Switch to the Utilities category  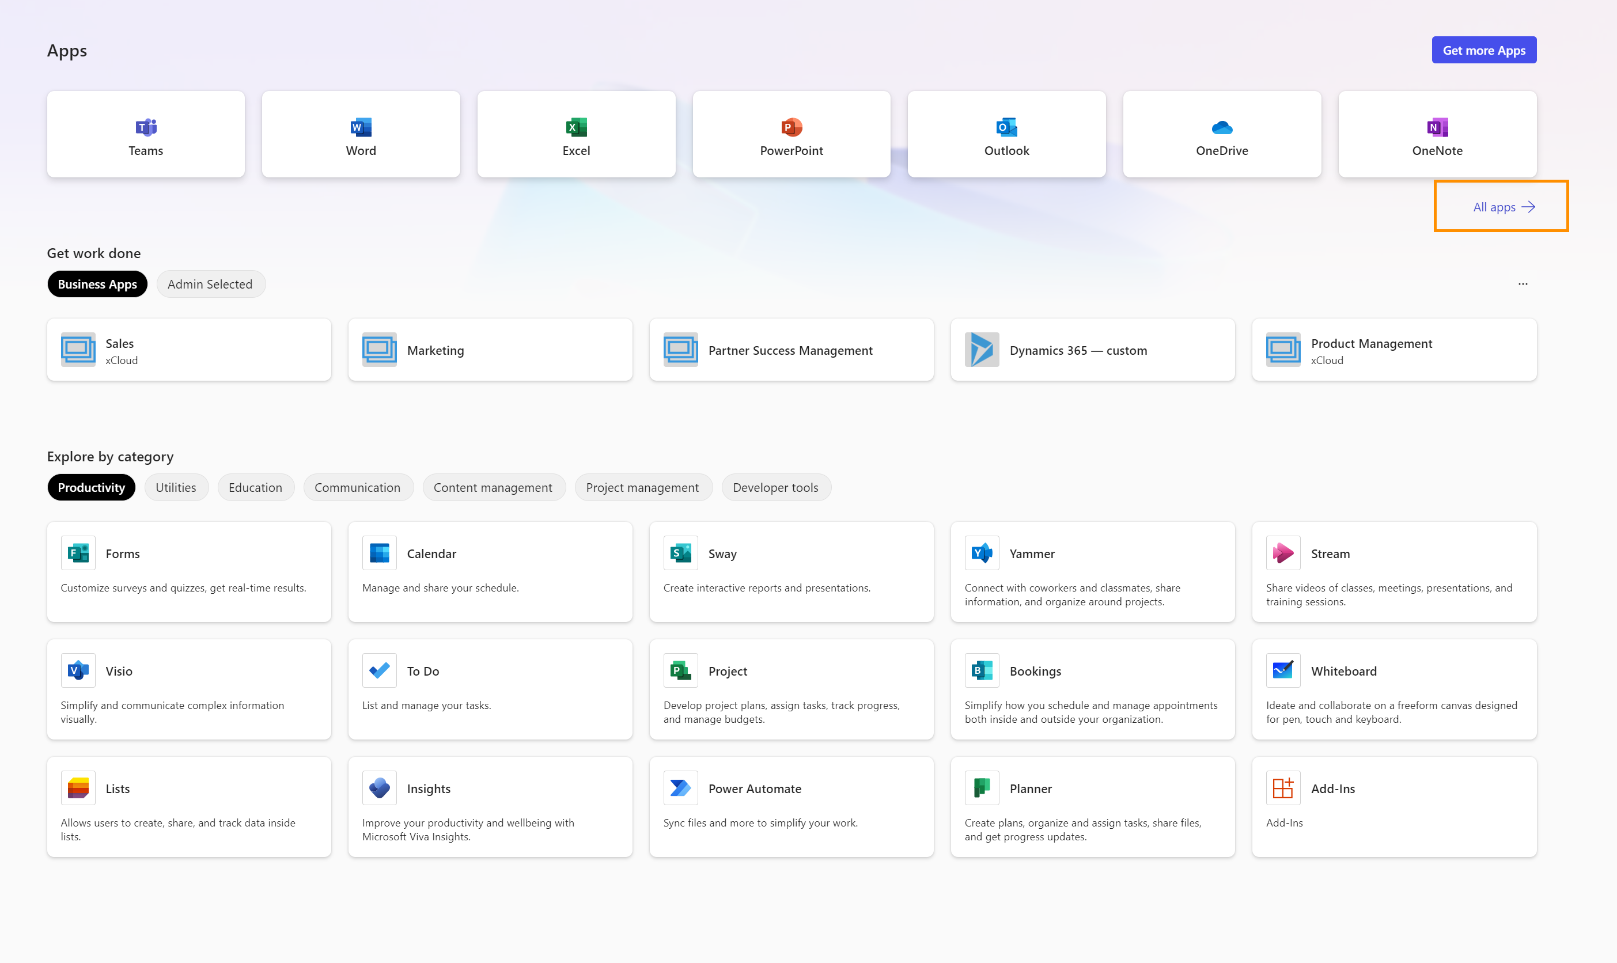[x=176, y=487]
